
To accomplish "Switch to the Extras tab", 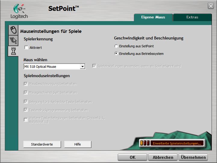I will [192, 17].
